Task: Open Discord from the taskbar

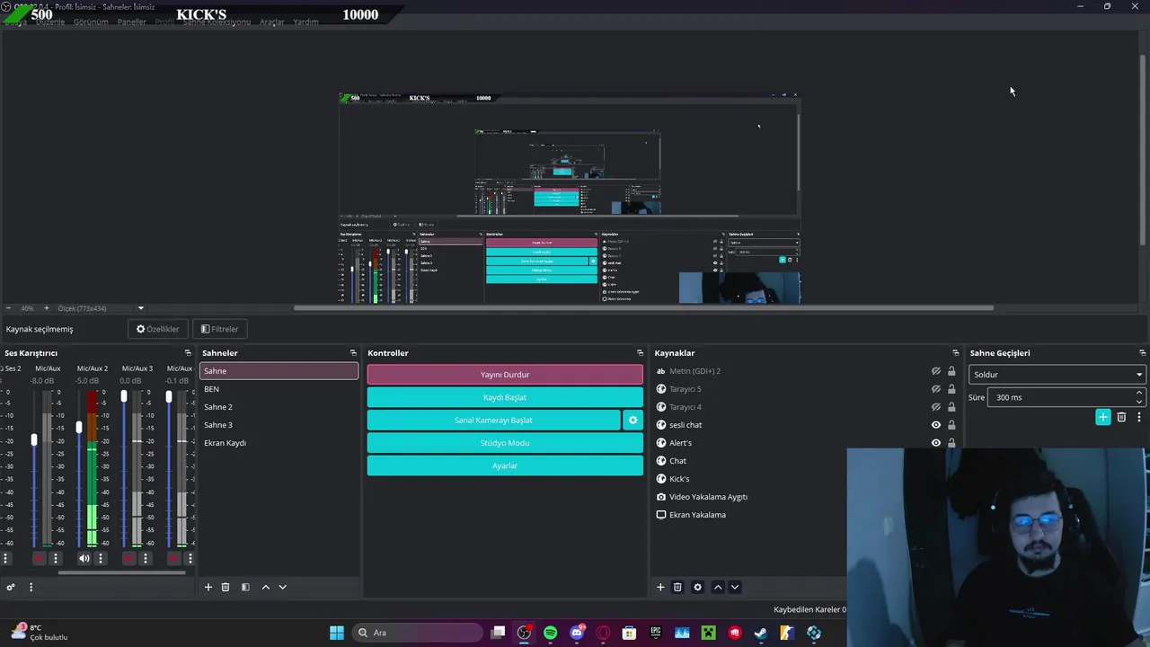Action: pyautogui.click(x=577, y=633)
